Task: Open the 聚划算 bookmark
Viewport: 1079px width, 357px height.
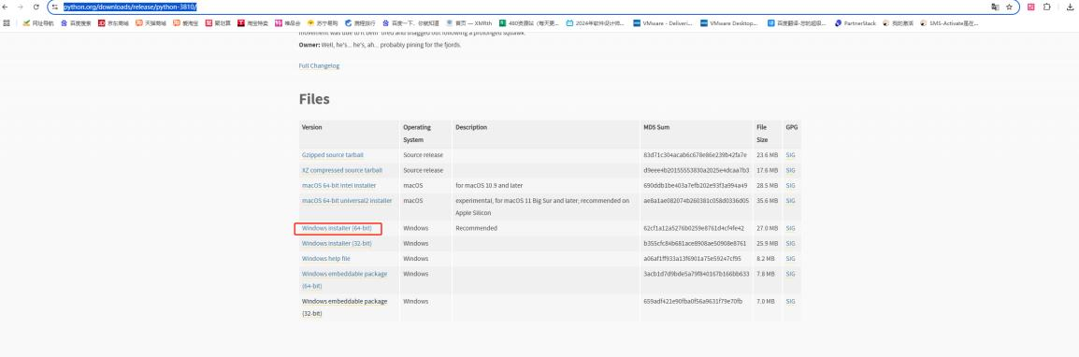Action: (218, 22)
